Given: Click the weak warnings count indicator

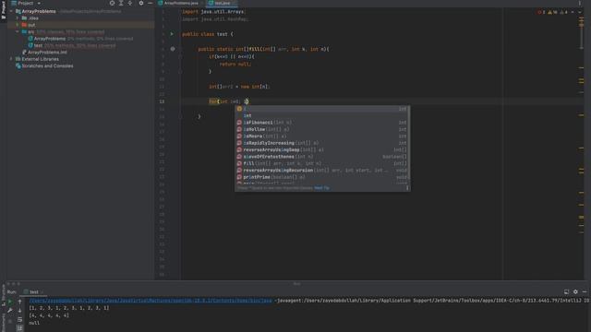Looking at the screenshot, I should click(564, 12).
